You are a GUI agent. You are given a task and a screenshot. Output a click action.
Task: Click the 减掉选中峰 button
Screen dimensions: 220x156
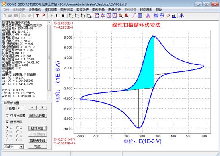click(37, 141)
